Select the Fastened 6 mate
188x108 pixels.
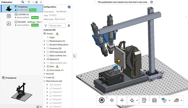57,103
